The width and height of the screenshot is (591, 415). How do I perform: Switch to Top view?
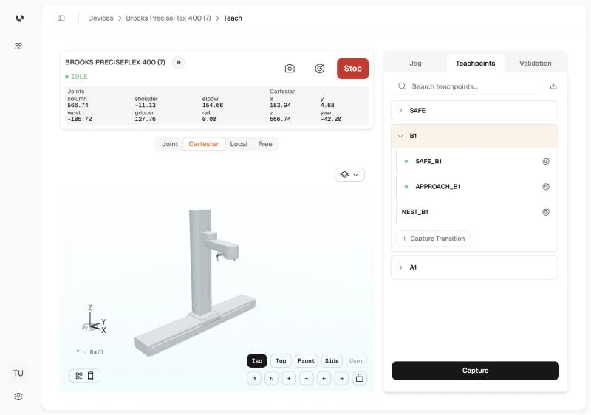pyautogui.click(x=281, y=361)
